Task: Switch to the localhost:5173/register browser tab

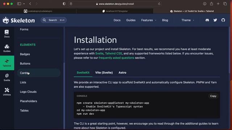Action: click(115, 11)
